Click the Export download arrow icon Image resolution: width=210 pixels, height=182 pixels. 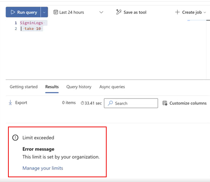10,102
